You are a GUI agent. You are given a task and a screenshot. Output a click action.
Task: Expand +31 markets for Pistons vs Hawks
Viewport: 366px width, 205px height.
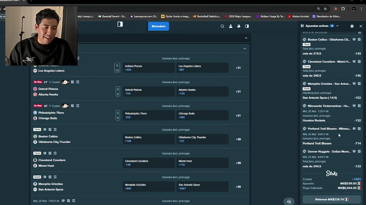pyautogui.click(x=238, y=92)
